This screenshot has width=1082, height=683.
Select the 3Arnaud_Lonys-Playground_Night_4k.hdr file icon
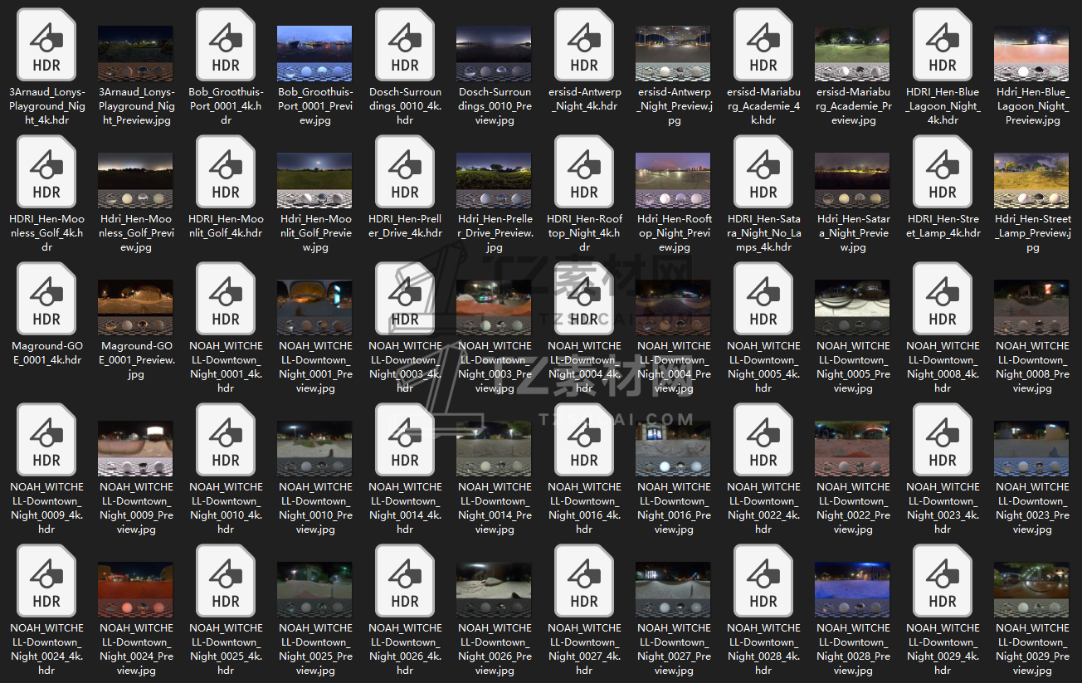point(46,45)
